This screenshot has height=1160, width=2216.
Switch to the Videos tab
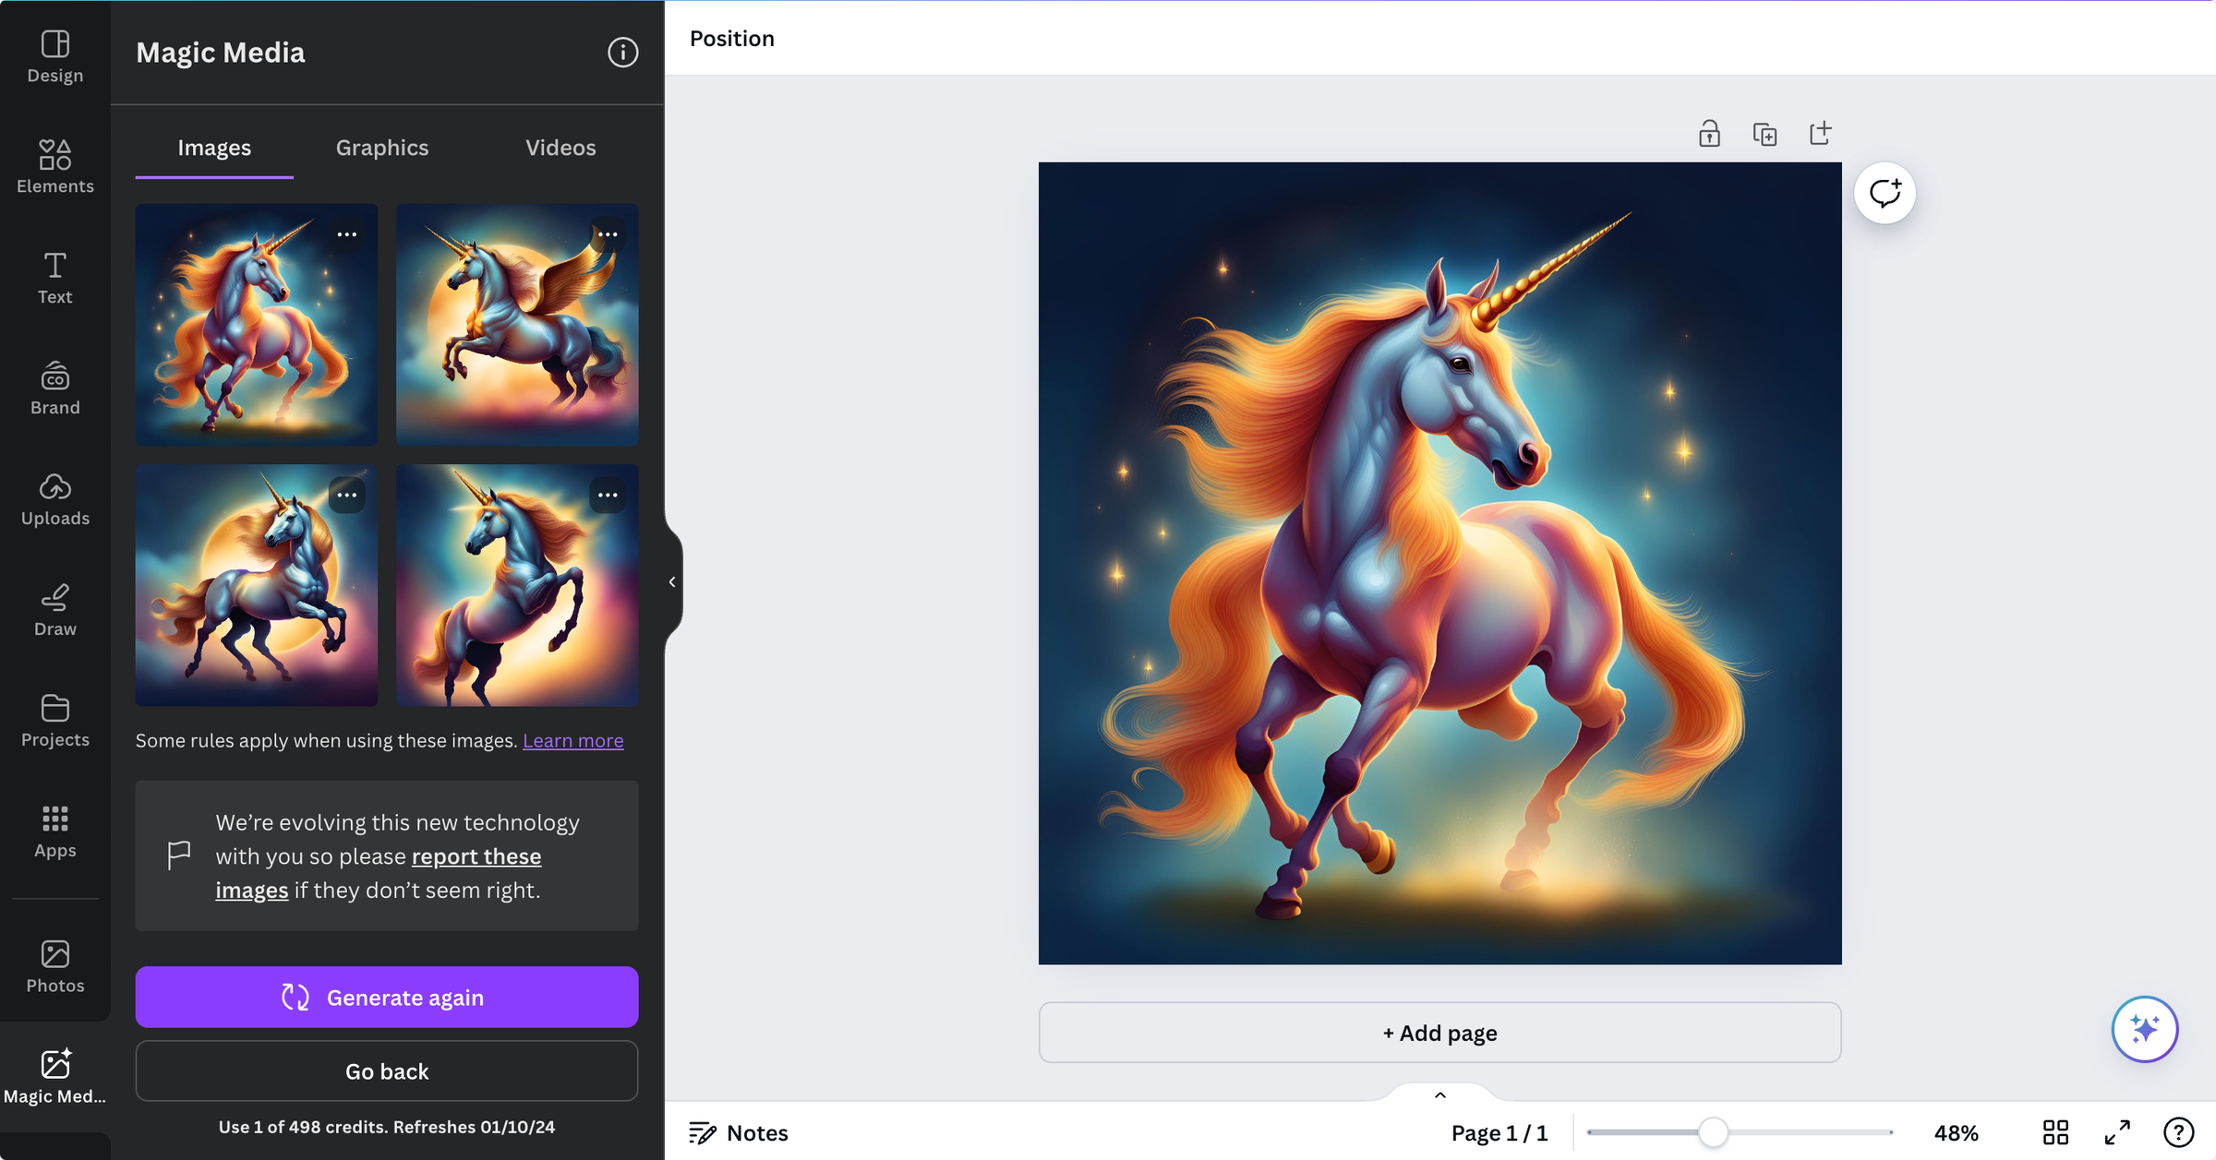pos(560,147)
